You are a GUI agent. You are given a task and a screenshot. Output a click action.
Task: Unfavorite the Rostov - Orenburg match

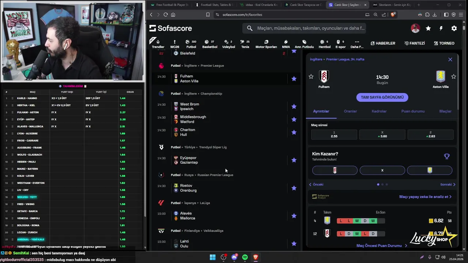(294, 188)
